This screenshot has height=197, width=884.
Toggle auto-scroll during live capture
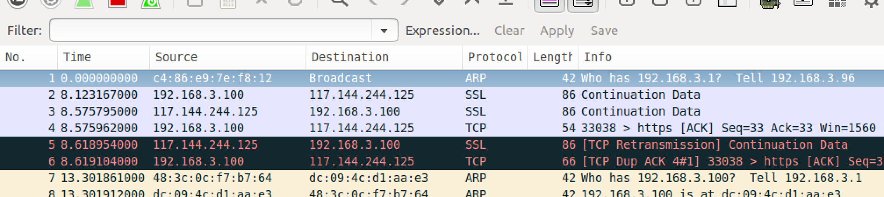pos(582,4)
